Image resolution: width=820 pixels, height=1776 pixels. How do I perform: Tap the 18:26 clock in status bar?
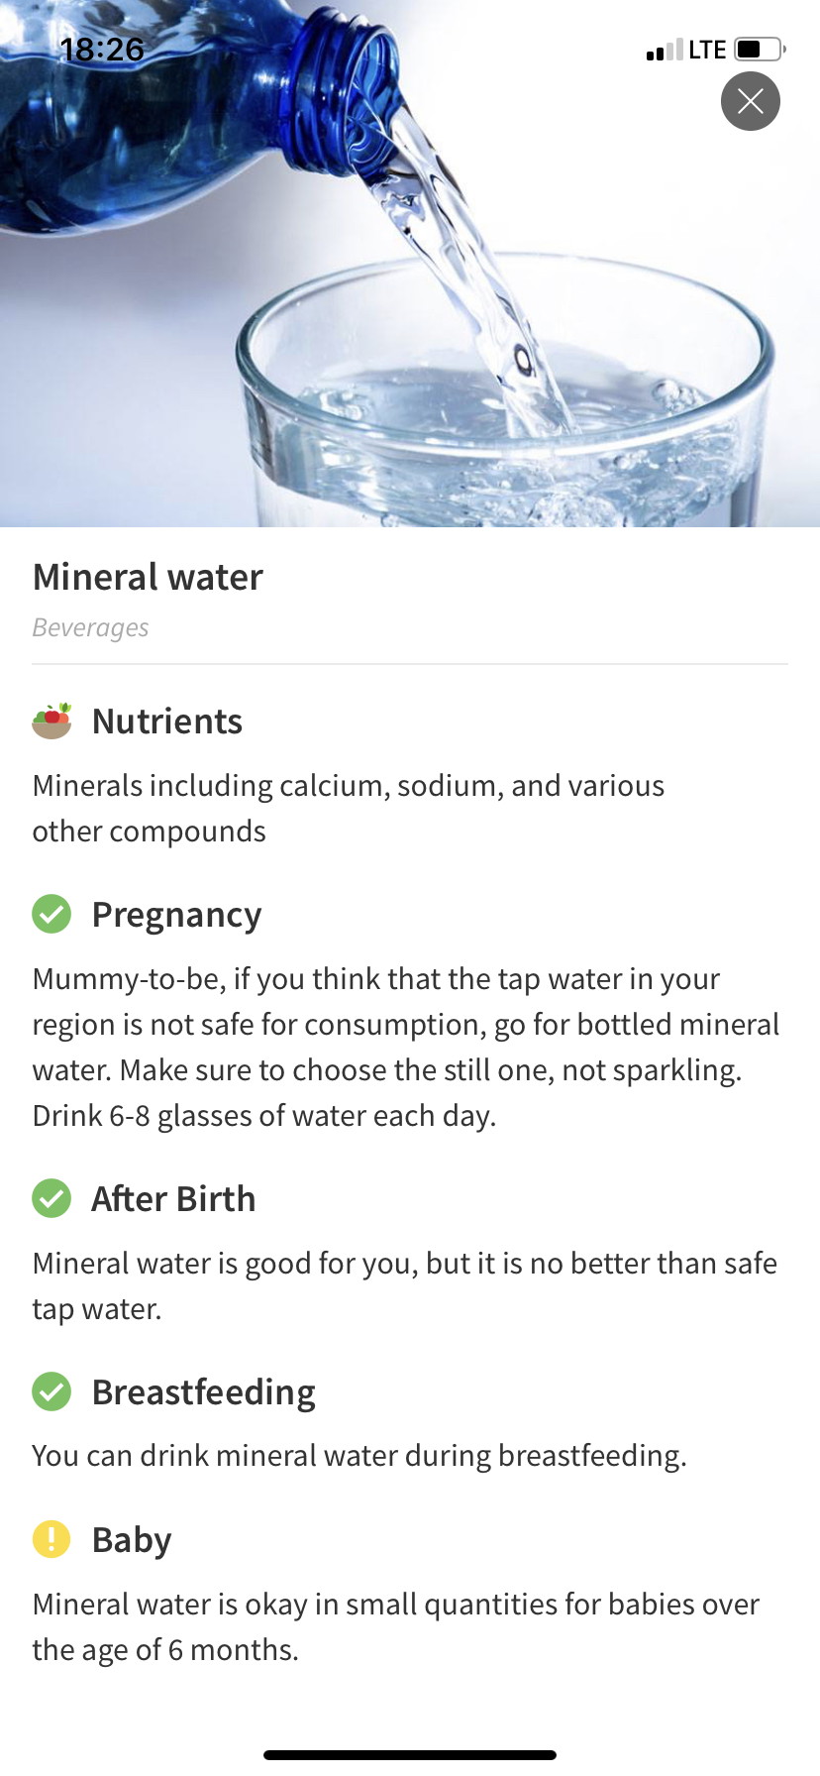click(x=101, y=49)
